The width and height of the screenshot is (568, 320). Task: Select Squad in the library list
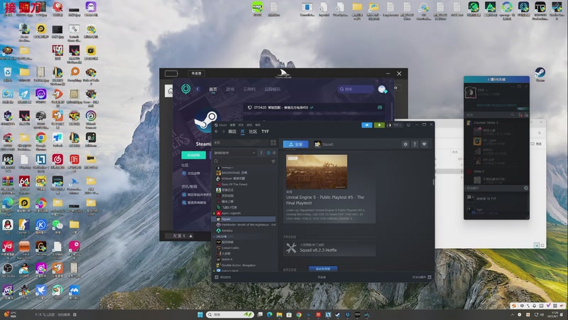244,219
